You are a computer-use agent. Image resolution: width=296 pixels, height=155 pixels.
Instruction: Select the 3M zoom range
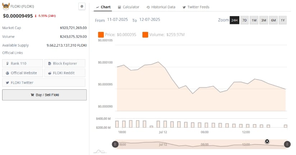point(264,20)
